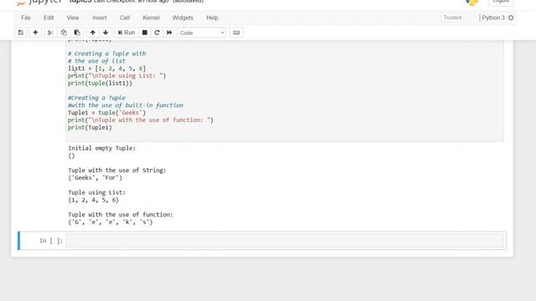This screenshot has width=536, height=301.
Task: Cut selected cells with the scissors icon
Action: (50, 33)
